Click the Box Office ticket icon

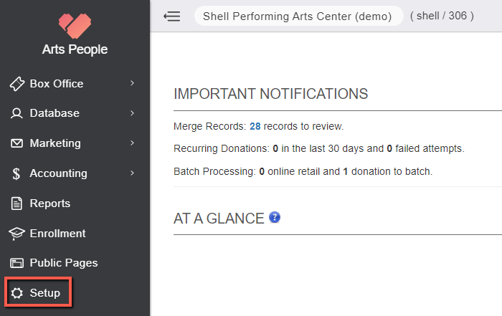pos(17,84)
